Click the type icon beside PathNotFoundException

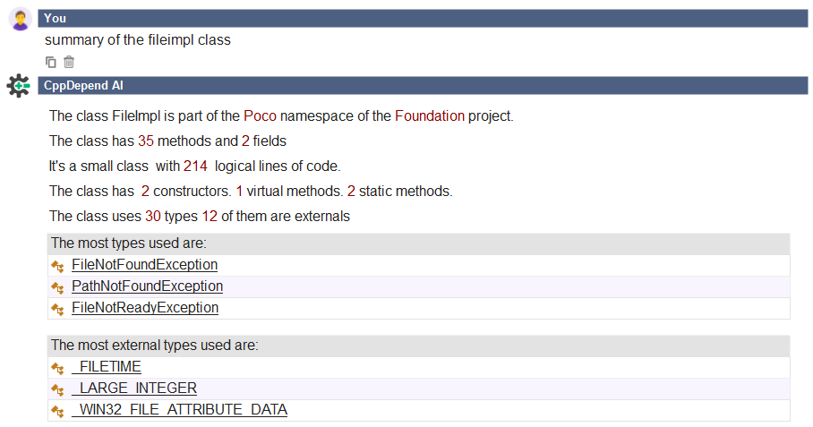(x=57, y=287)
